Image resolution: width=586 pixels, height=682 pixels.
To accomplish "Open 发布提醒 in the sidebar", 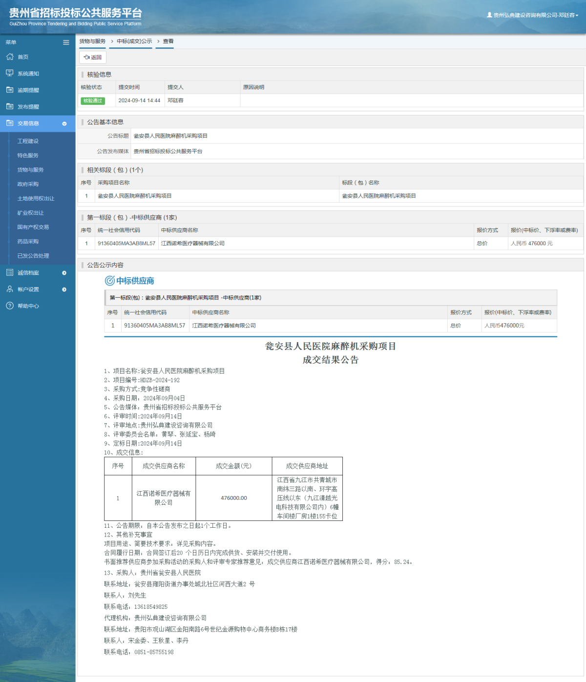I will [x=28, y=107].
